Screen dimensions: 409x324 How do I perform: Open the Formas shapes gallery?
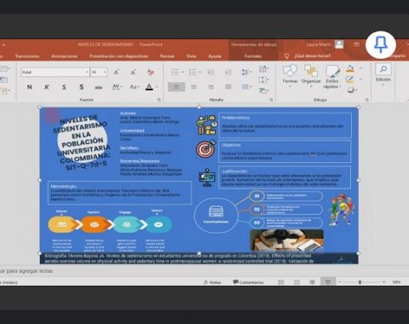pos(290,74)
